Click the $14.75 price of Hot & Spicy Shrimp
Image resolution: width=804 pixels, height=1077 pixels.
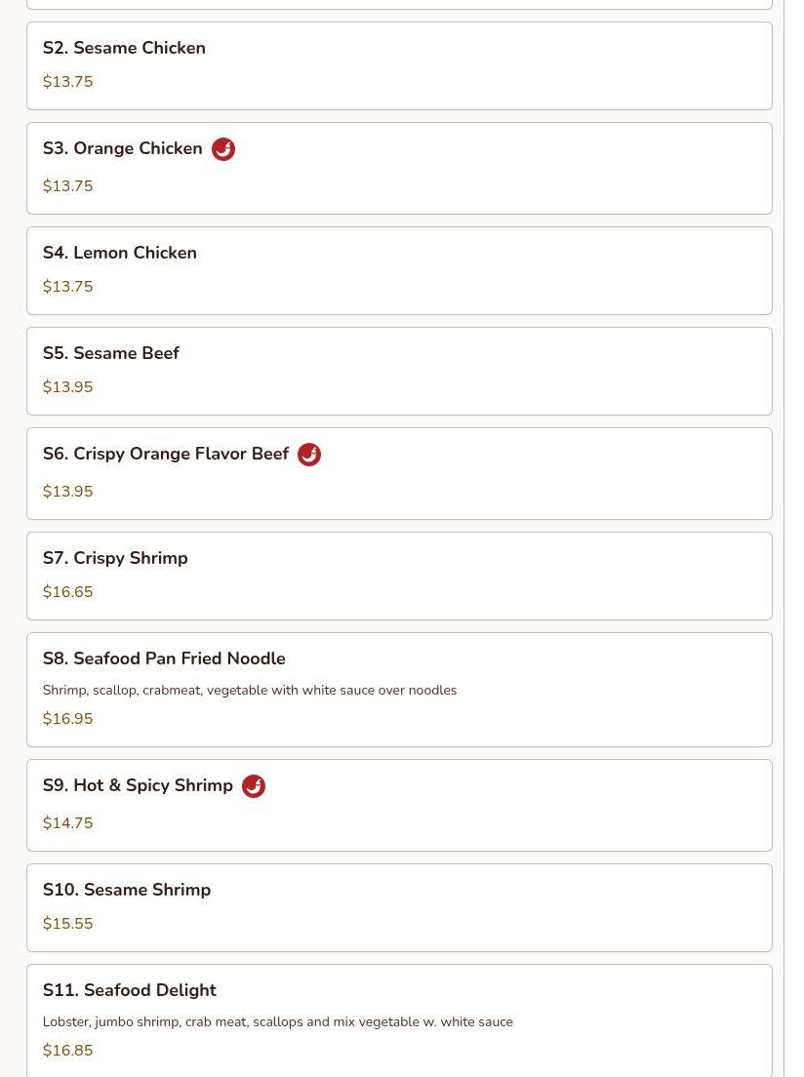click(x=67, y=822)
